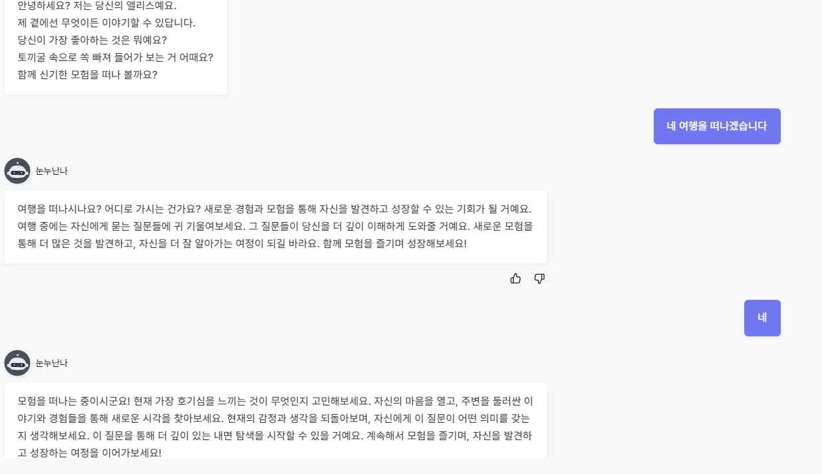The width and height of the screenshot is (822, 474).
Task: Click the greeting line 안녕하세요? 저는 당신의 앨리스예요.
Action: click(97, 6)
